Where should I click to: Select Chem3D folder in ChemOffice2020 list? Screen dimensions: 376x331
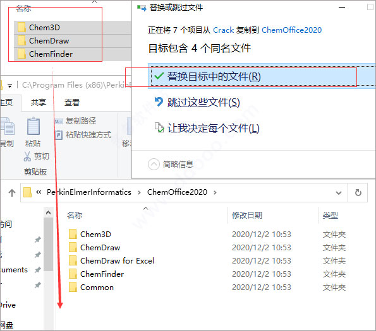(x=95, y=234)
